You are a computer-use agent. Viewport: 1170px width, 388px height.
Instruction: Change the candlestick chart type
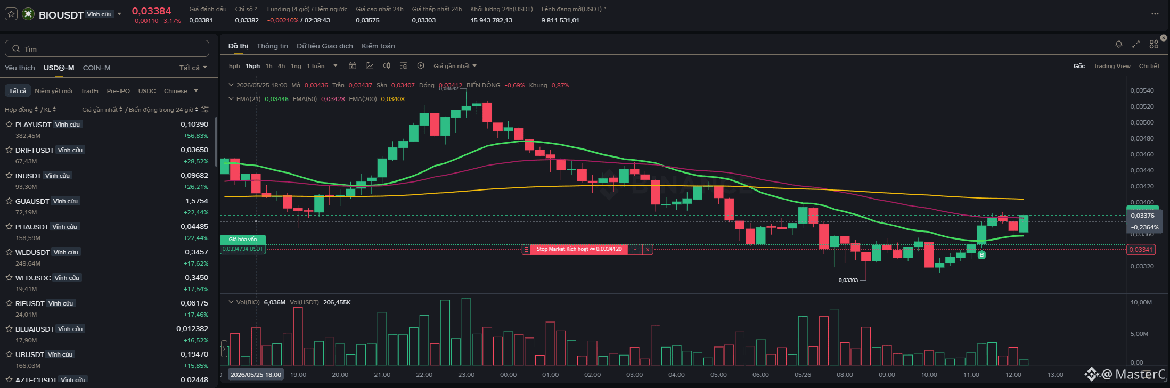[387, 65]
